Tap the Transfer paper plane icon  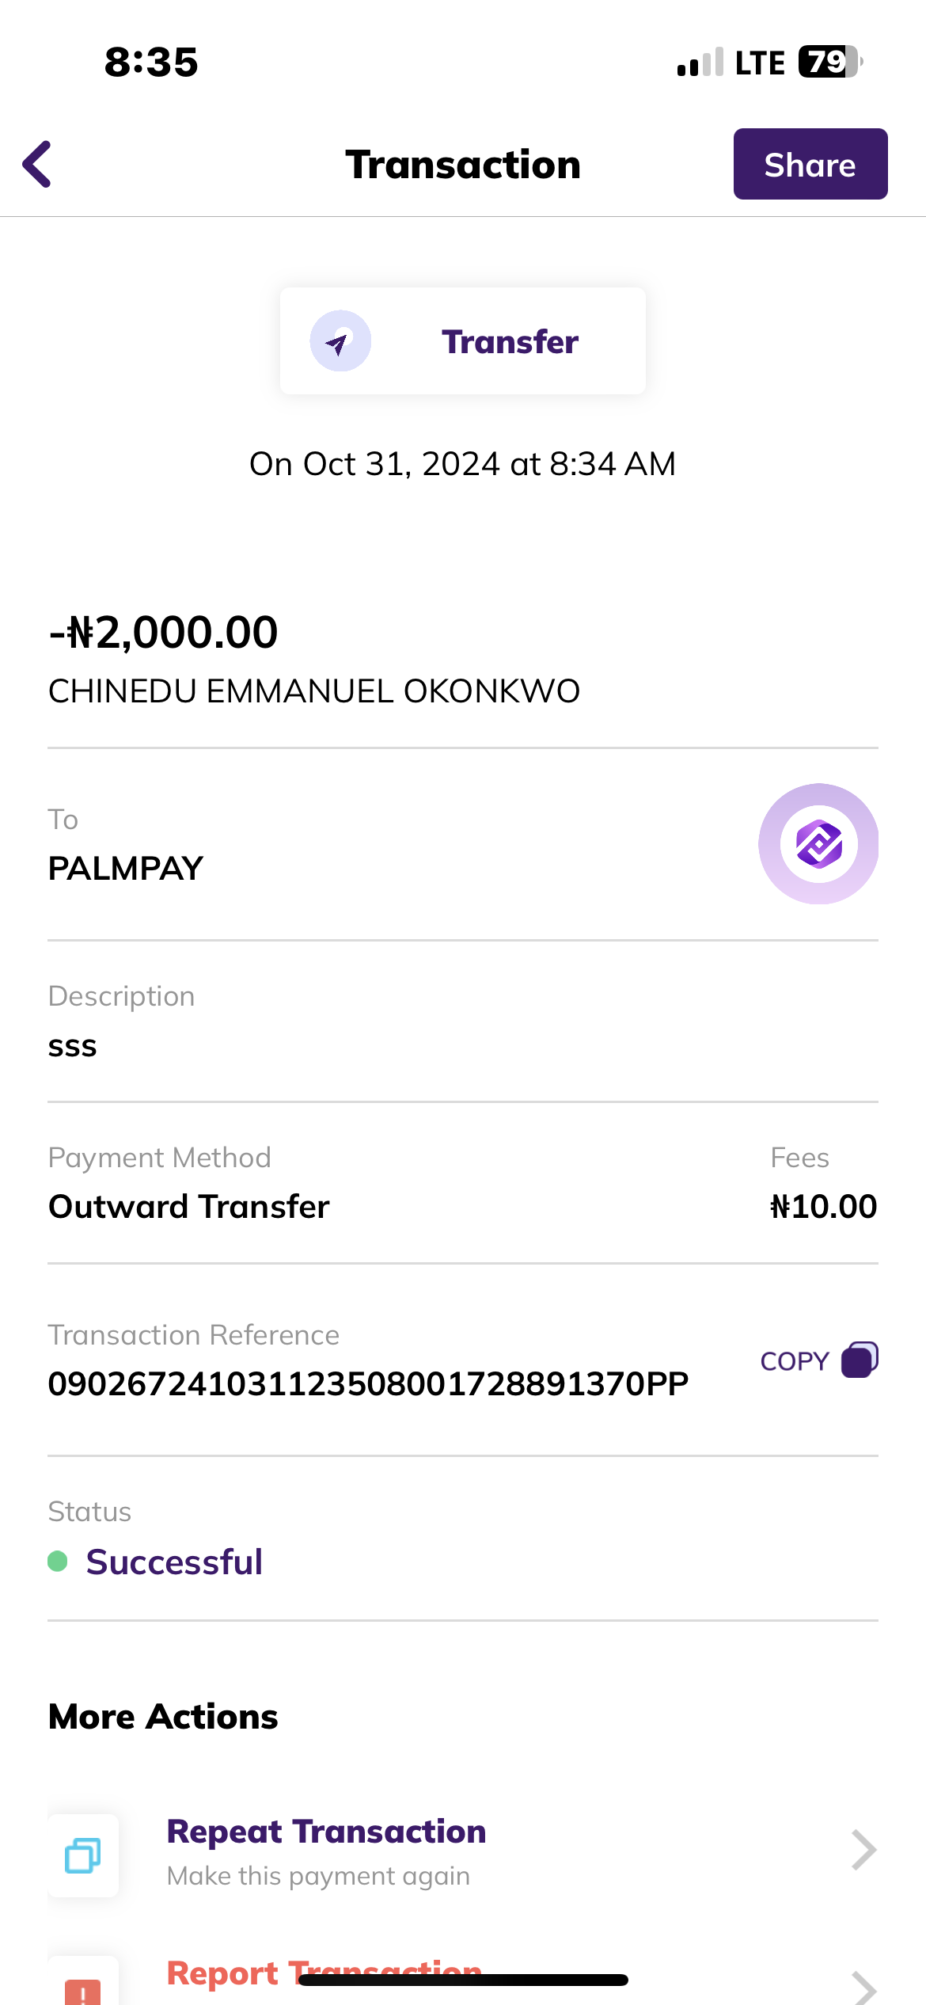[x=340, y=341]
